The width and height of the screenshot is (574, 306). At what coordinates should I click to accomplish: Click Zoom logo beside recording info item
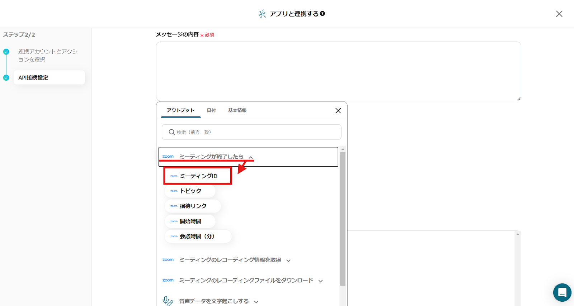(x=168, y=260)
